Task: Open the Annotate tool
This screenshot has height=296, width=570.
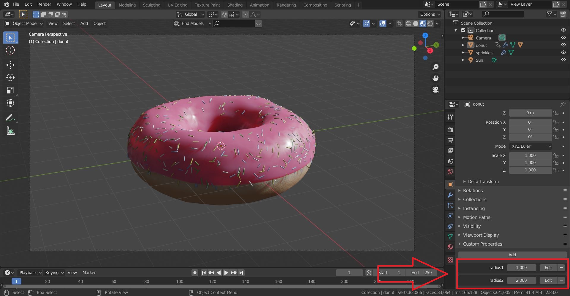Action: (x=10, y=118)
